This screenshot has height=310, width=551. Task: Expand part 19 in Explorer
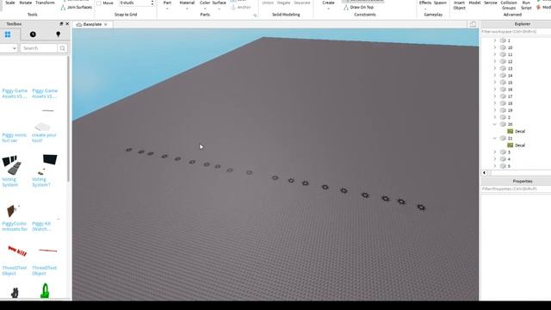495,110
